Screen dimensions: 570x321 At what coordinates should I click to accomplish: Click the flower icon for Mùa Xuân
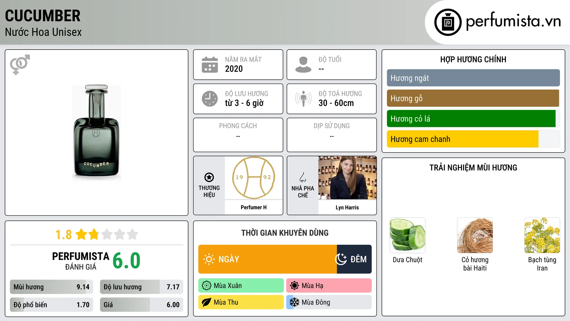[207, 286]
